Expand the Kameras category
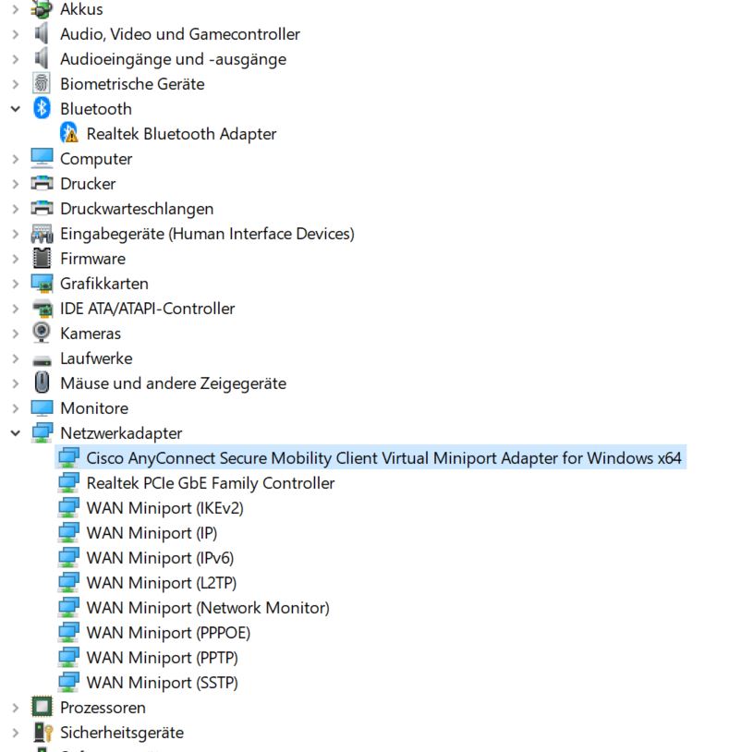Screen dimensions: 753x752 [16, 334]
